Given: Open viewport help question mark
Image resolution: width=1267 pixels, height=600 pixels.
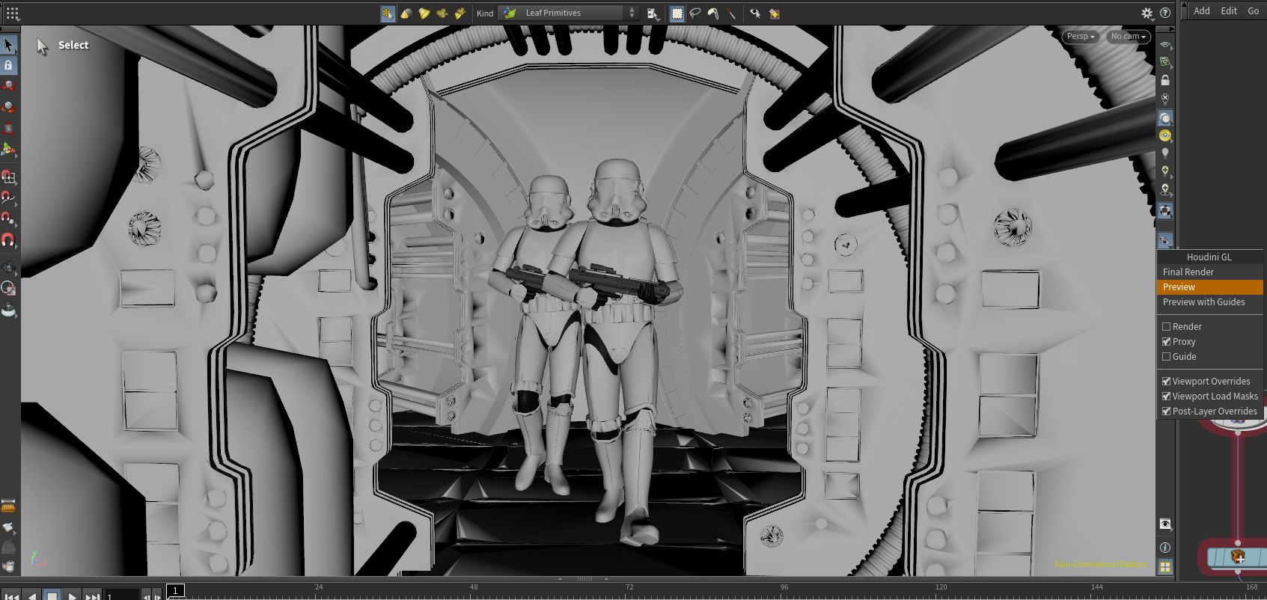Looking at the screenshot, I should 1165,13.
